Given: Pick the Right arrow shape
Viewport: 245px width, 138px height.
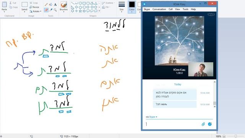Looking at the screenshot, I should [88, 7].
